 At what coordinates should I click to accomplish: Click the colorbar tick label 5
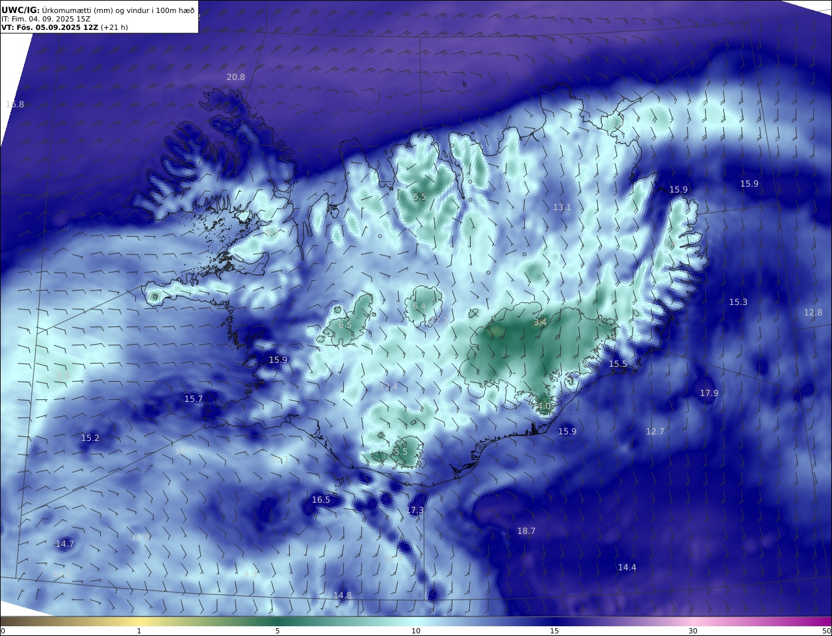click(x=278, y=631)
